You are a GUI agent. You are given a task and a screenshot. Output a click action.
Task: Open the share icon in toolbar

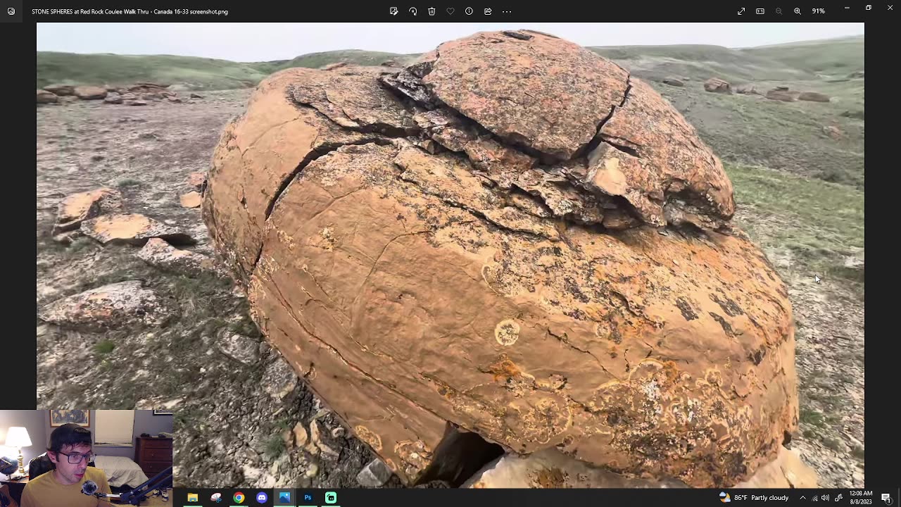pos(488,11)
